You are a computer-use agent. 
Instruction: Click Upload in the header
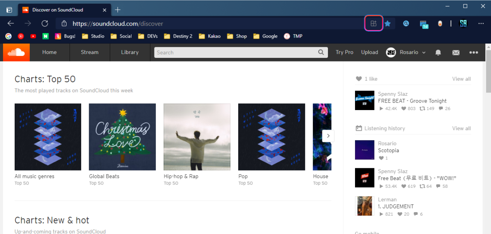coord(370,52)
